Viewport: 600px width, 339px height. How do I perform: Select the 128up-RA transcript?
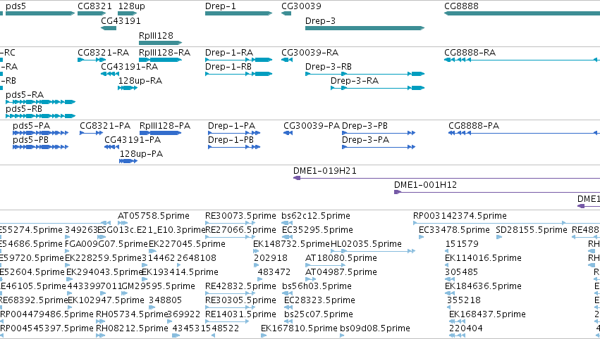[x=128, y=88]
